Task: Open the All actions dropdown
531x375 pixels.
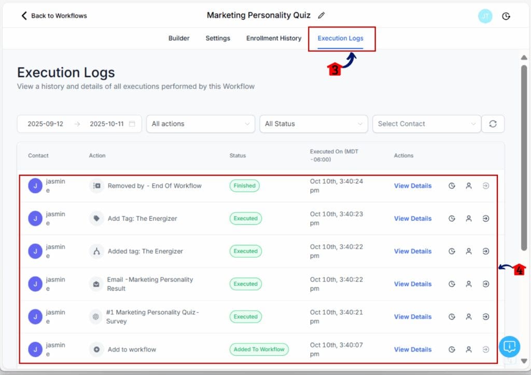Action: point(200,124)
